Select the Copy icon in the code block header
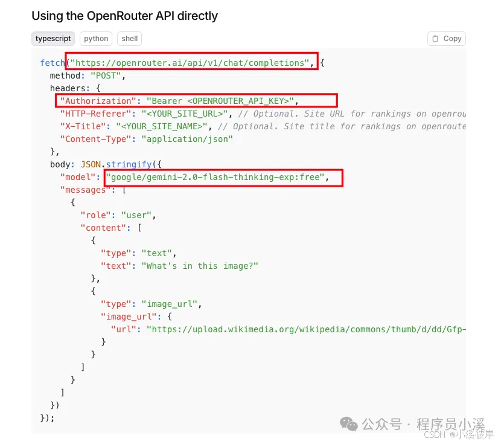 pyautogui.click(x=435, y=39)
